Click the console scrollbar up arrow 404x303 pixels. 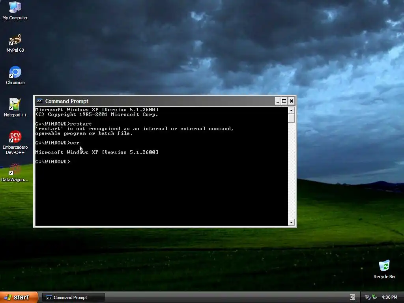point(292,110)
